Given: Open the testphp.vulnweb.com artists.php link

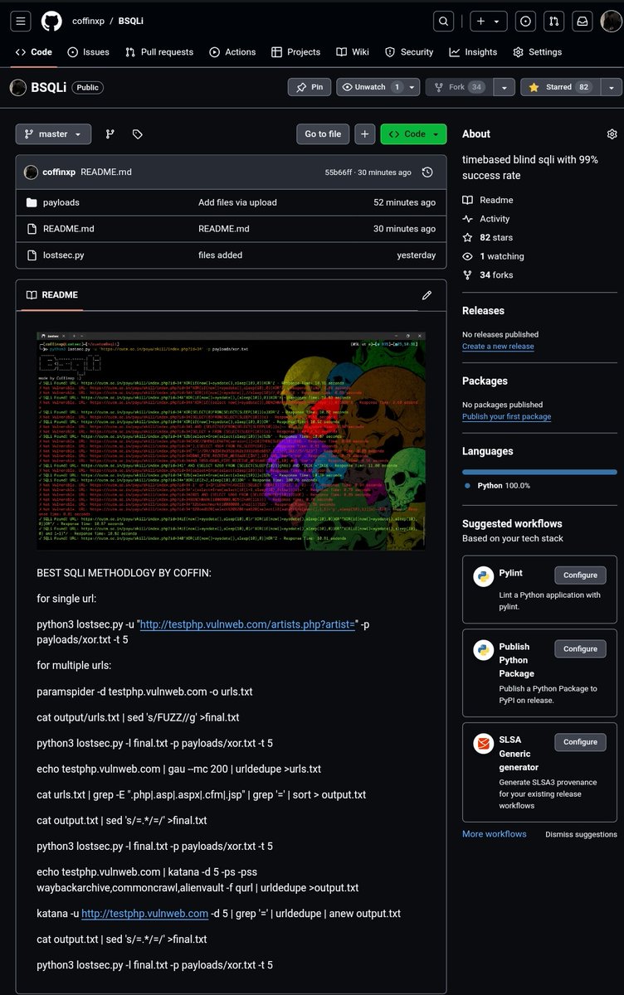Looking at the screenshot, I should pos(247,624).
